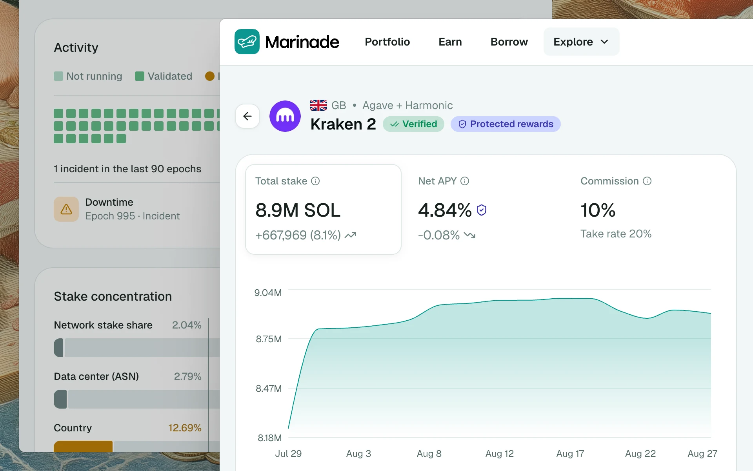This screenshot has height=471, width=753.
Task: Click the 12.69% country value
Action: pyautogui.click(x=185, y=428)
